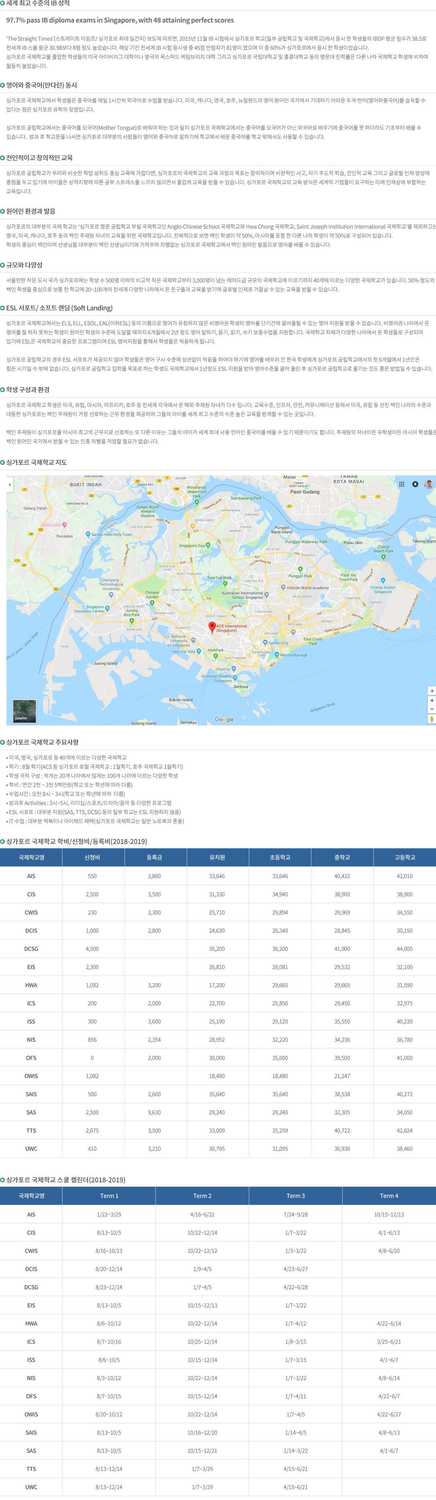The height and width of the screenshot is (1500, 436).
Task: Click the '전인적이고 창의적인 교육' heading
Action: point(40,158)
